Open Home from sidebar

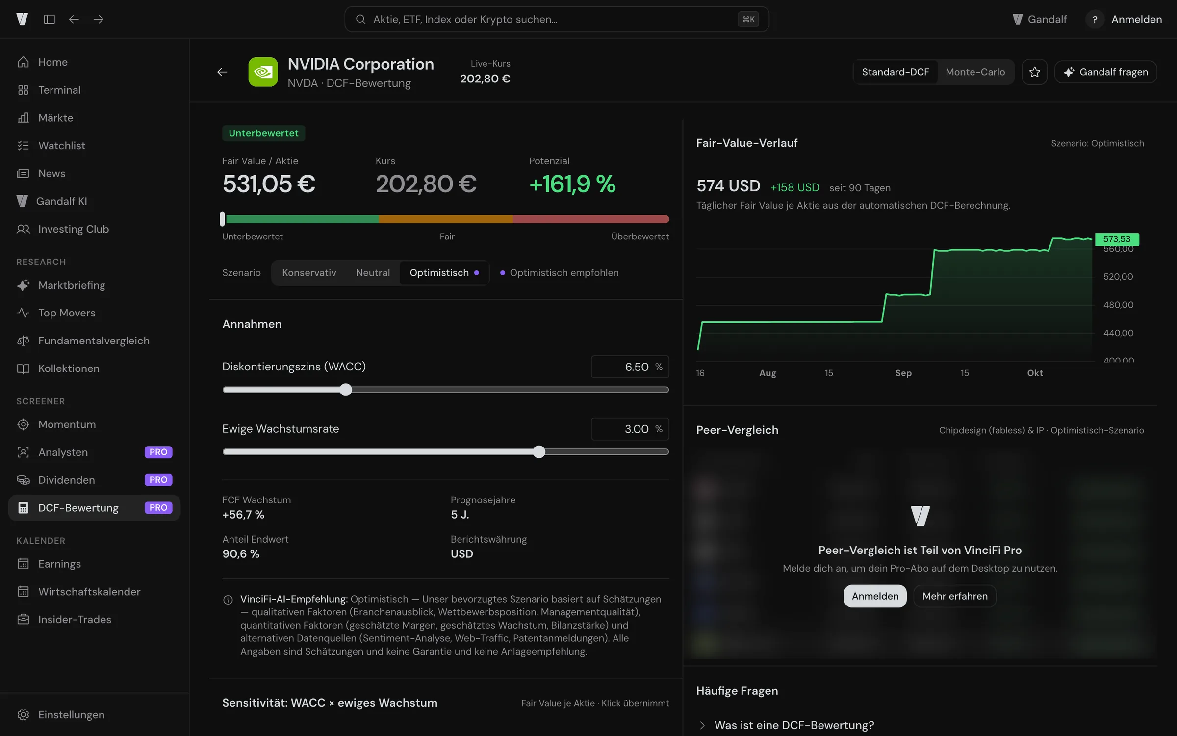(x=94, y=62)
